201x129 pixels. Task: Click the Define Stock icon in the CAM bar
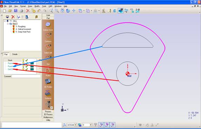48,25
